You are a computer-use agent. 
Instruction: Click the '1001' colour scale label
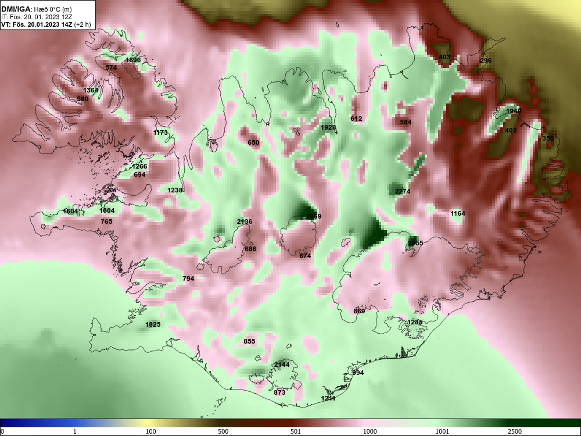tap(442, 431)
